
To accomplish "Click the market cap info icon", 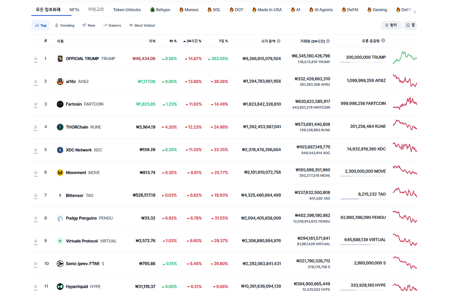I will pos(279,41).
